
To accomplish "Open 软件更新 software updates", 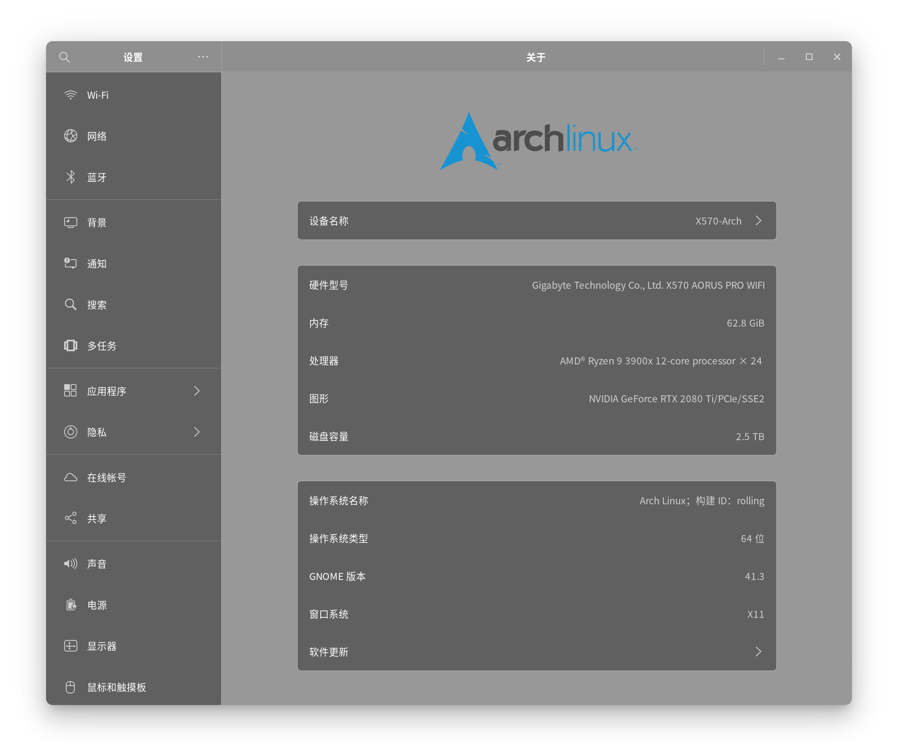I will pos(535,652).
